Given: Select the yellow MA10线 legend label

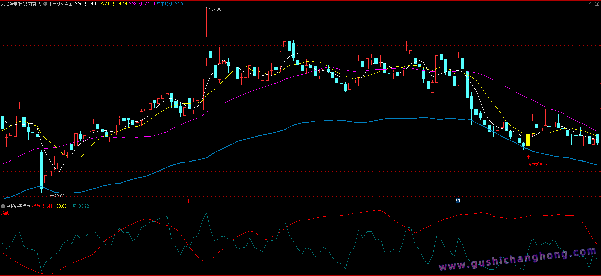Looking at the screenshot, I should pyautogui.click(x=113, y=4).
